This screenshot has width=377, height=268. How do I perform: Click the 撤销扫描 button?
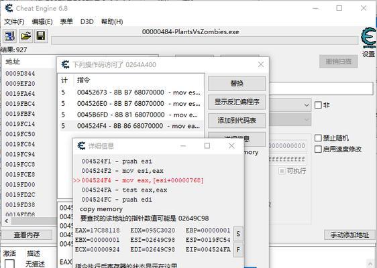(x=339, y=62)
